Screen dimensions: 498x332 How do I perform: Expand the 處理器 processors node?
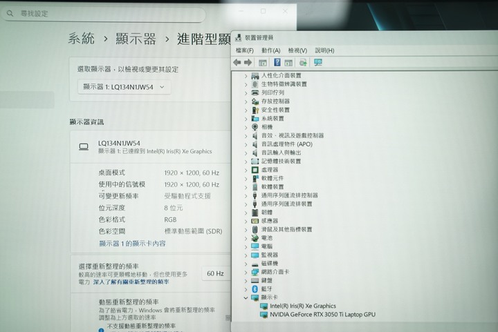(246, 170)
